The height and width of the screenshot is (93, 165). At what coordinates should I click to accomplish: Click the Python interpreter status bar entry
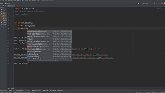click(x=158, y=92)
